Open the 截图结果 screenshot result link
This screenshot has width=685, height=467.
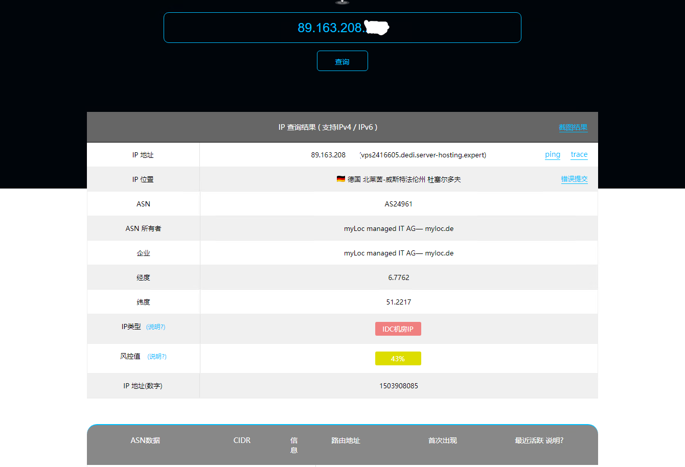pyautogui.click(x=573, y=127)
